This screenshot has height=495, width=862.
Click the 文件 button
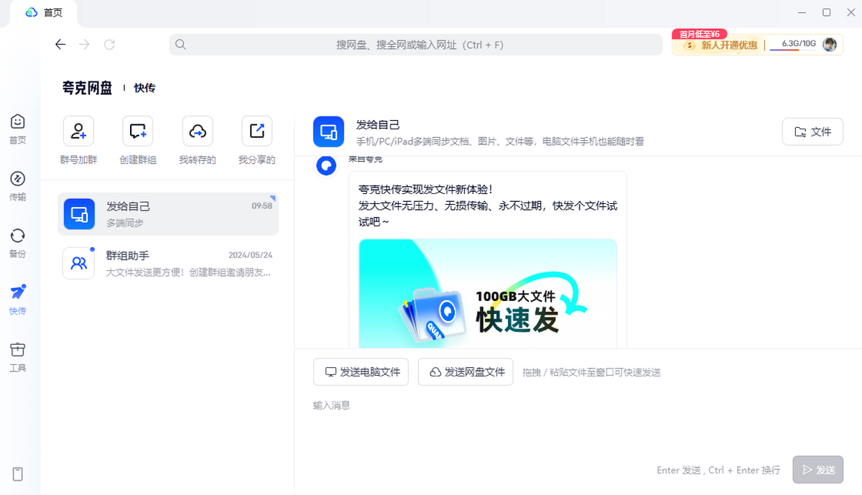click(812, 131)
